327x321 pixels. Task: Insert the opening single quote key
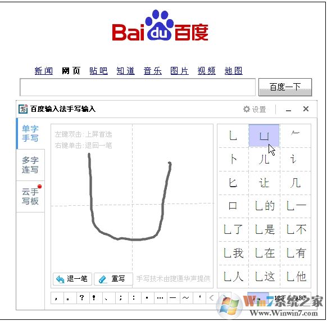pos(199,298)
